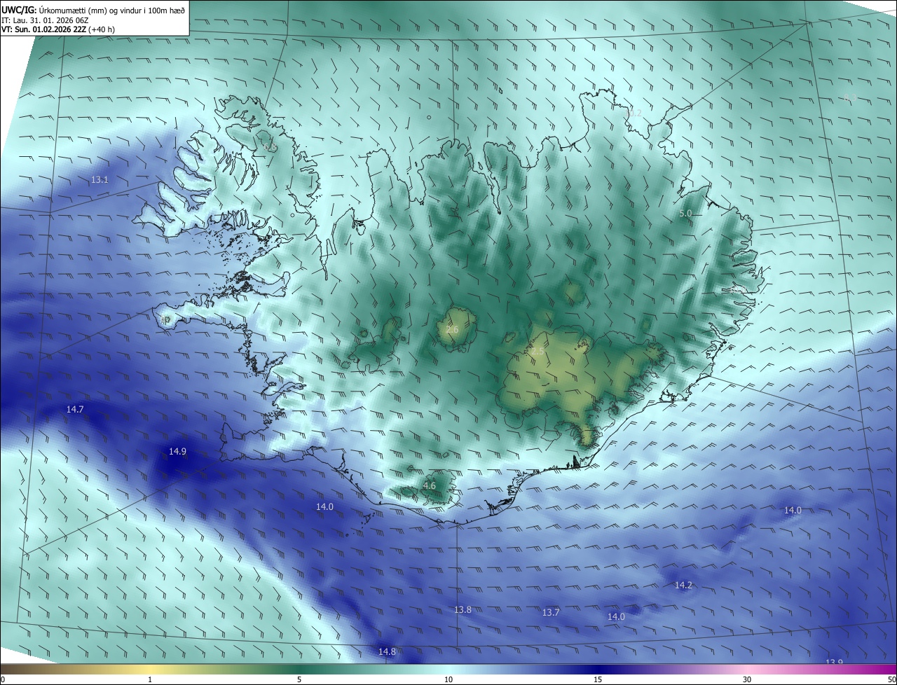Click the 14.2 value label
The image size is (897, 685).
tap(683, 586)
